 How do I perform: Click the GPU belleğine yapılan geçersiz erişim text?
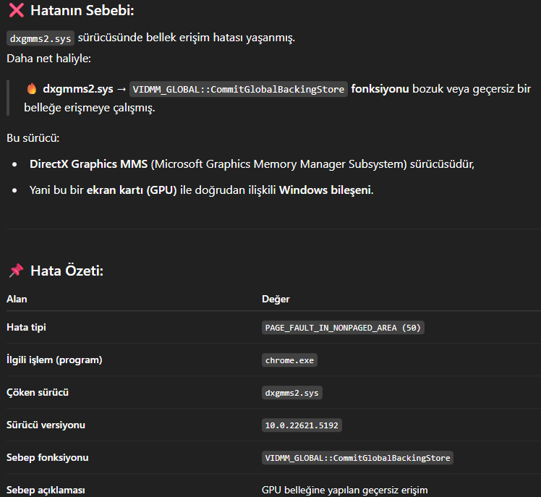(x=345, y=490)
